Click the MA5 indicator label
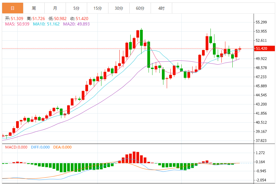The width and height of the screenshot is (277, 184). click(17, 24)
